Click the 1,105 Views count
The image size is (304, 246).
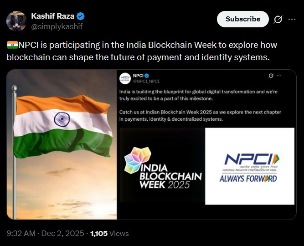click(x=109, y=233)
